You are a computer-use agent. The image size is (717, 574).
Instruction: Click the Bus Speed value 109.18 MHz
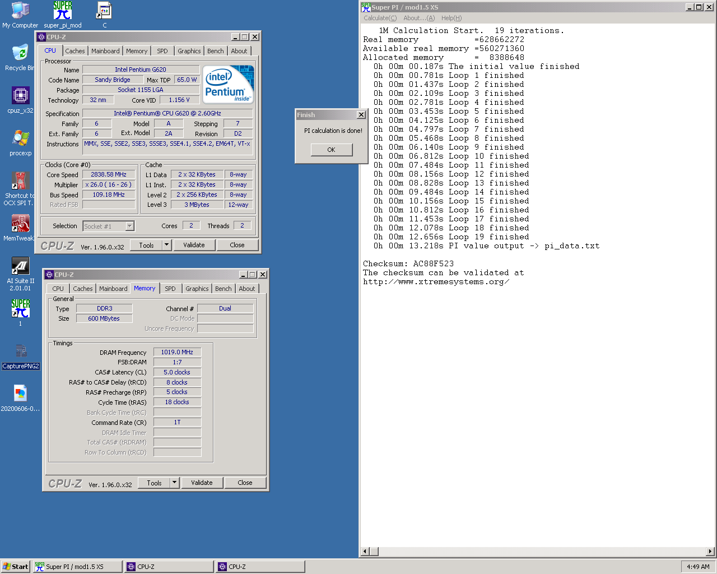point(109,195)
